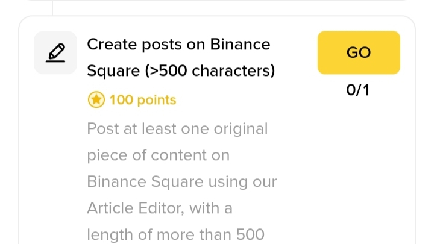Click the word 'Binance' in the title

[x=240, y=45]
